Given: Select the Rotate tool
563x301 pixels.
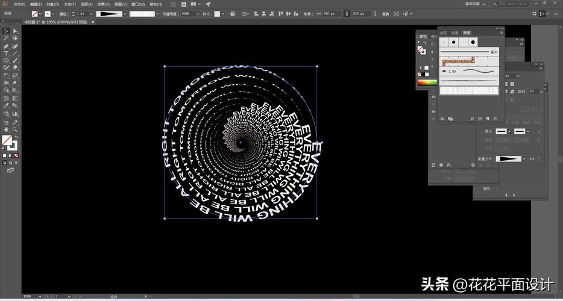Looking at the screenshot, I should point(6,76).
